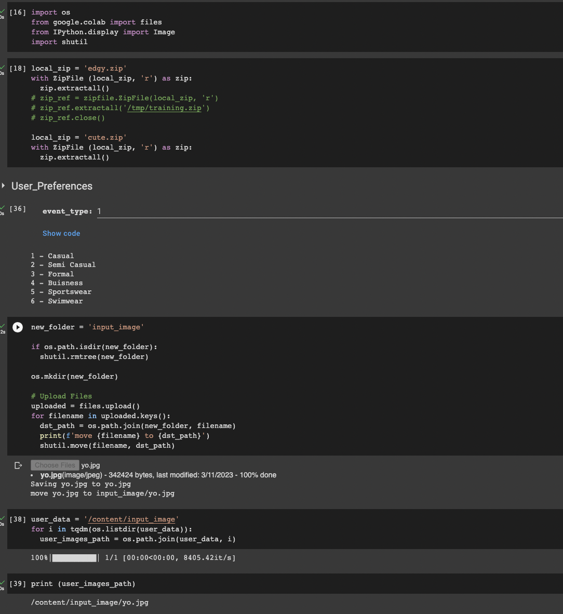Click the Choose Files button
Viewport: 563px width, 614px height.
point(55,465)
